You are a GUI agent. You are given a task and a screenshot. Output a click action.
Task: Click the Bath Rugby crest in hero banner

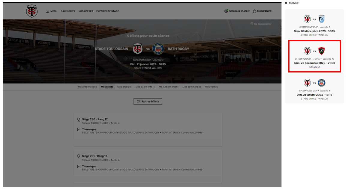tap(158, 49)
